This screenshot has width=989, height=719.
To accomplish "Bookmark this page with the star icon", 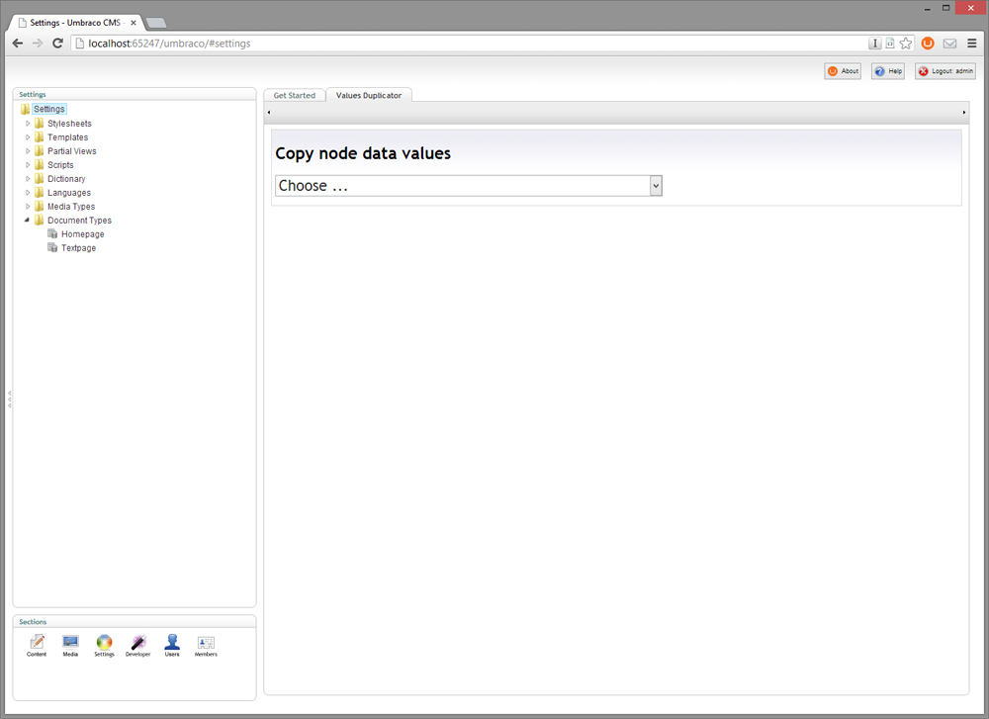I will click(x=906, y=44).
